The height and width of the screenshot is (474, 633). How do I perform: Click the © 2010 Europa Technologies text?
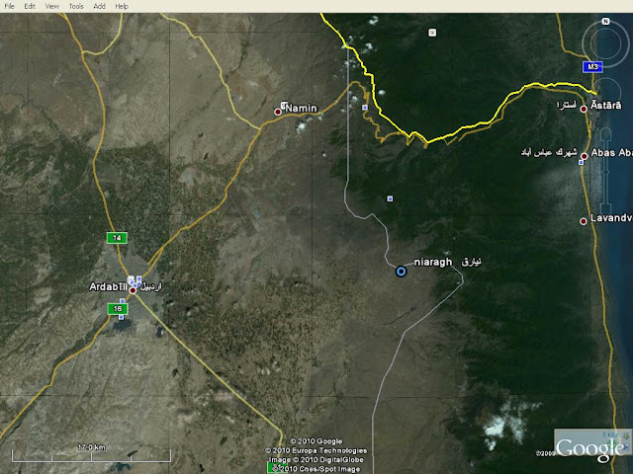coord(316,450)
